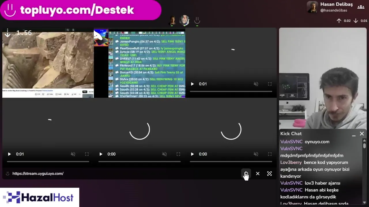Click the stream.uyguluyo.com URL text
Image resolution: width=369 pixels, height=207 pixels.
coord(38,174)
